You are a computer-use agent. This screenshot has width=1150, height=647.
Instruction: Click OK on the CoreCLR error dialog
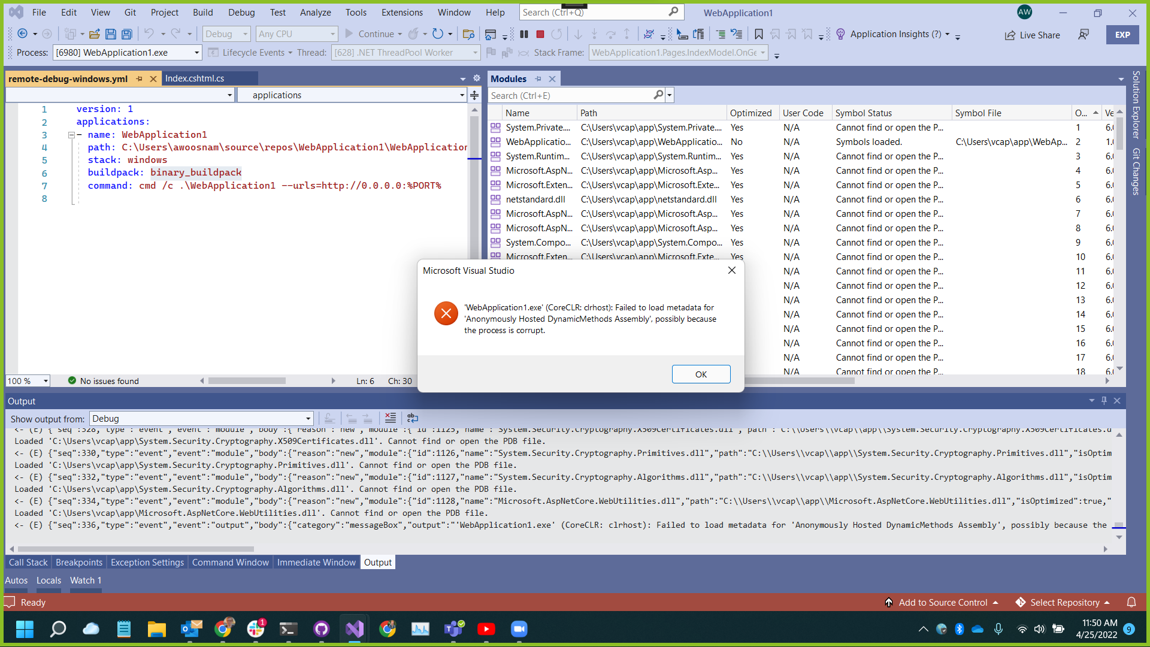(701, 374)
